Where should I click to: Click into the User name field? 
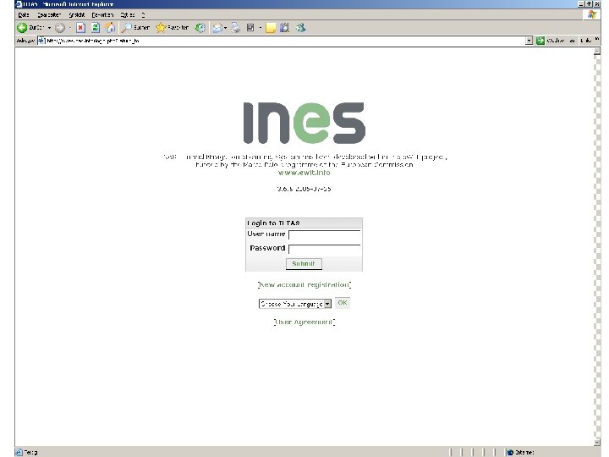pyautogui.click(x=324, y=234)
